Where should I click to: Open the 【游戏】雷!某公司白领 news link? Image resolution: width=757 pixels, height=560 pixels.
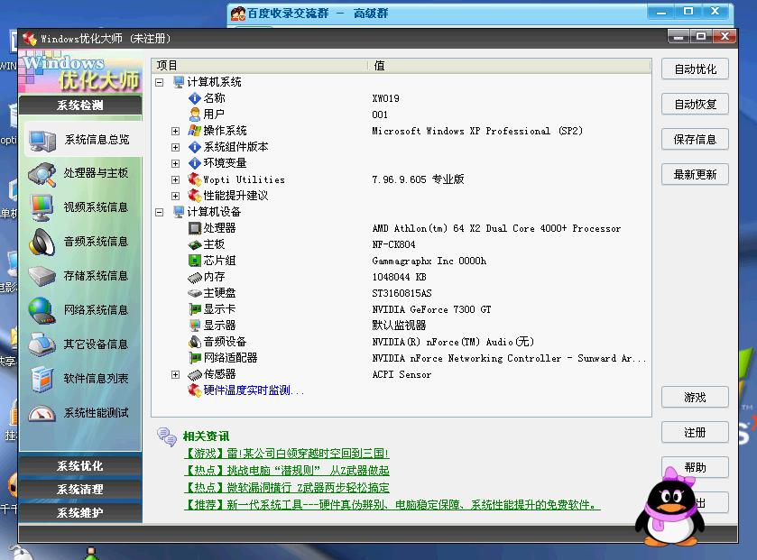286,454
